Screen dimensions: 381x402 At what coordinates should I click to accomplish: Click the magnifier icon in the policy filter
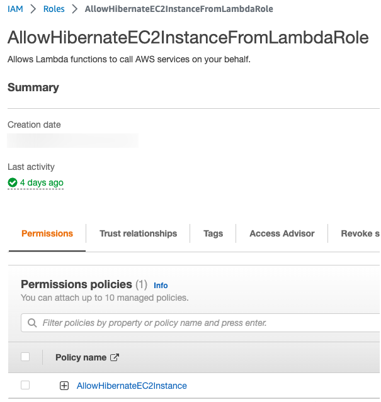pyautogui.click(x=32, y=323)
